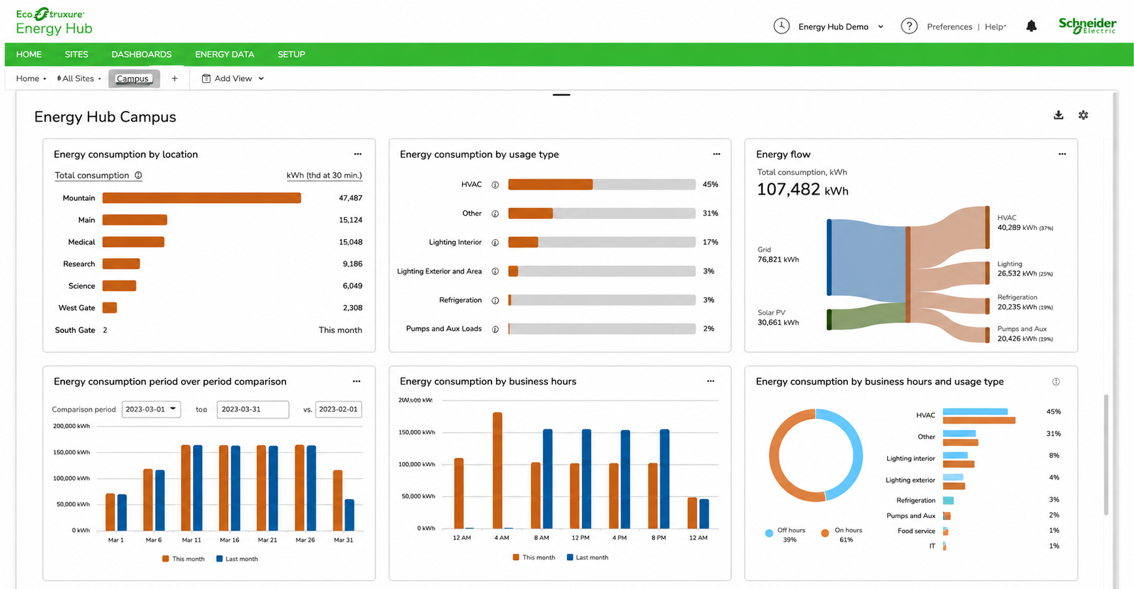This screenshot has height=589, width=1134.
Task: Click the info icon beside Refrigeration usage
Action: (x=495, y=300)
